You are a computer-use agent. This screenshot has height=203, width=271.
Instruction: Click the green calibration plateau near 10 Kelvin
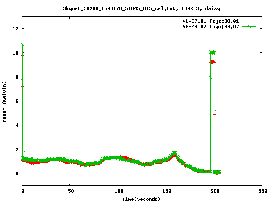(212, 52)
